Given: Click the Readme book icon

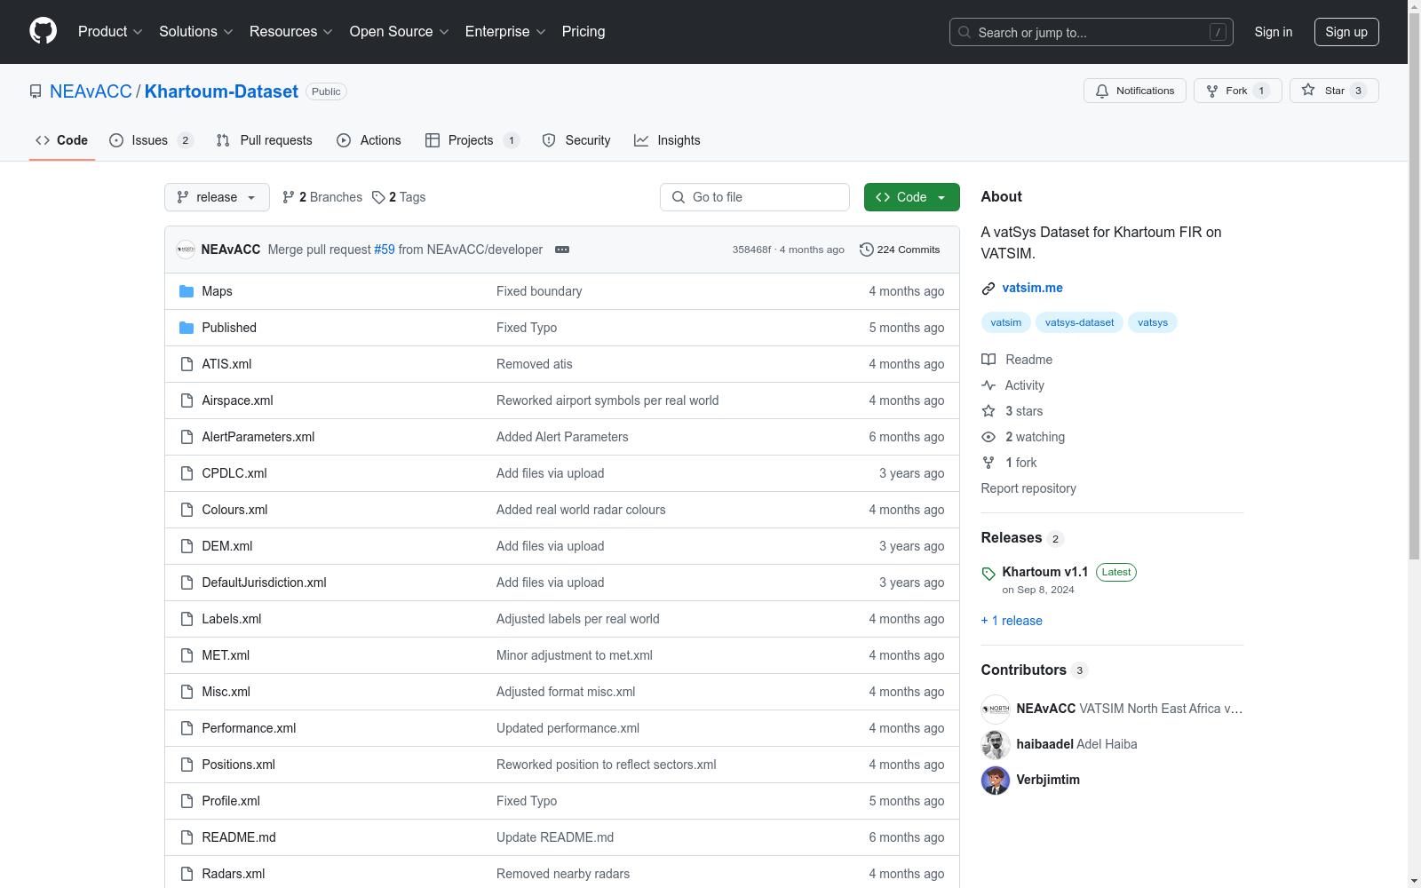Looking at the screenshot, I should coord(988,360).
